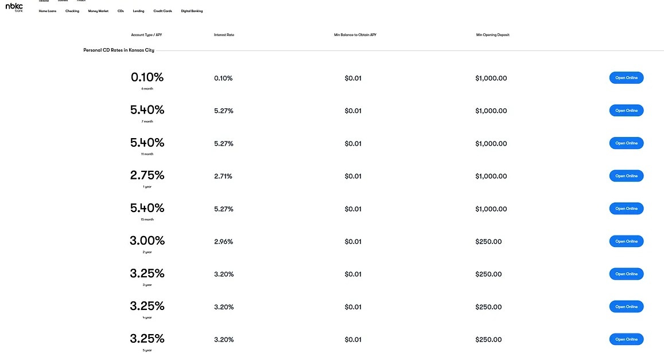Click the 3.25% APY for 3 year
This screenshot has width=664, height=357.
(147, 273)
